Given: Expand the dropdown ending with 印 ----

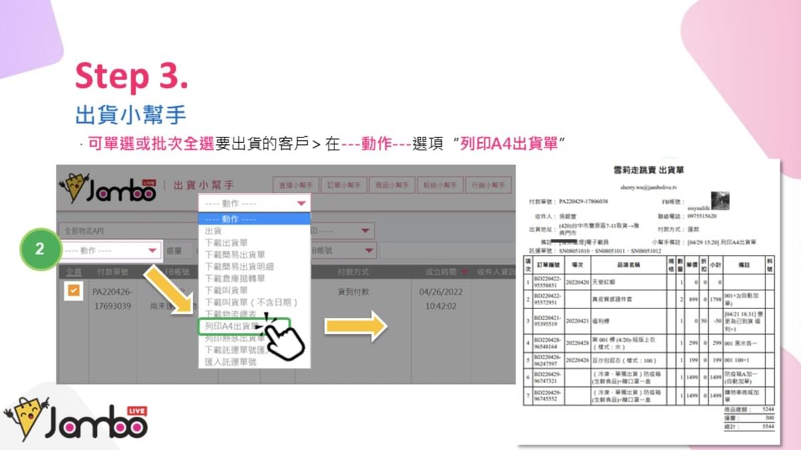Looking at the screenshot, I should tap(343, 230).
